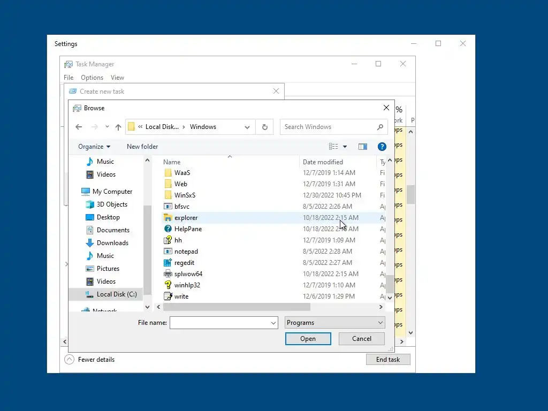Click Windows in the address breadcrumb
The image size is (548, 411).
(x=203, y=127)
